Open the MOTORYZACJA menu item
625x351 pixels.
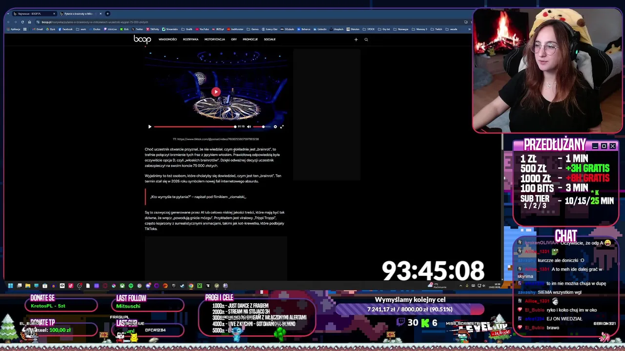[215, 39]
